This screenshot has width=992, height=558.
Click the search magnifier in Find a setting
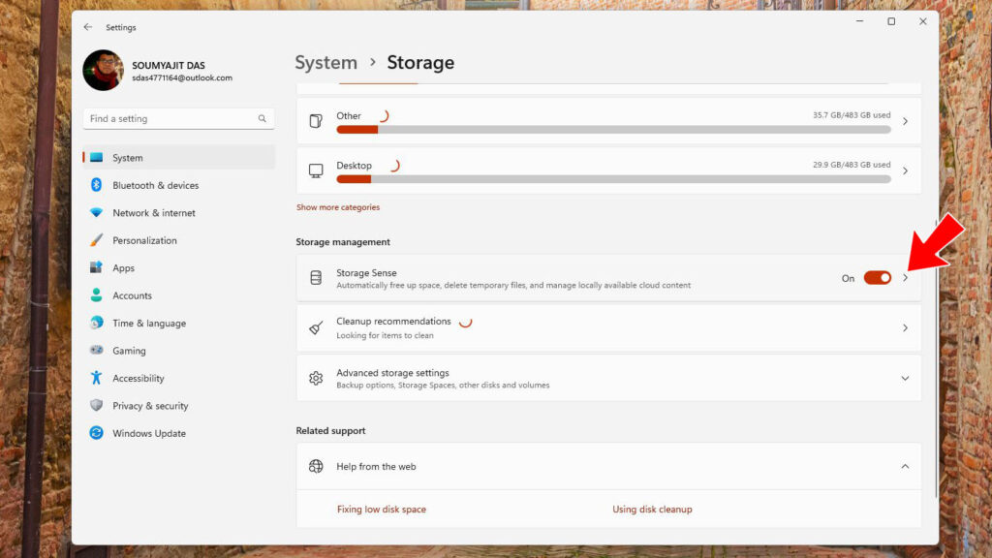click(x=262, y=118)
